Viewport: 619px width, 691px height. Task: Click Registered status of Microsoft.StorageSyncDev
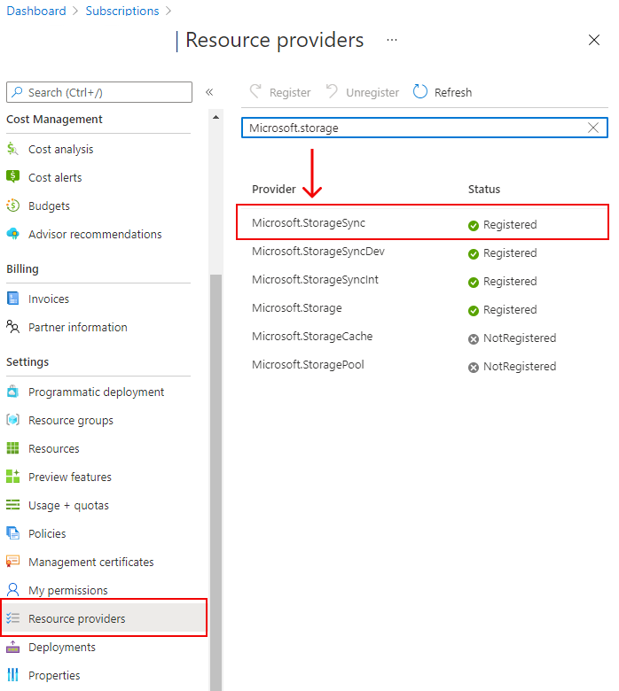click(x=510, y=253)
